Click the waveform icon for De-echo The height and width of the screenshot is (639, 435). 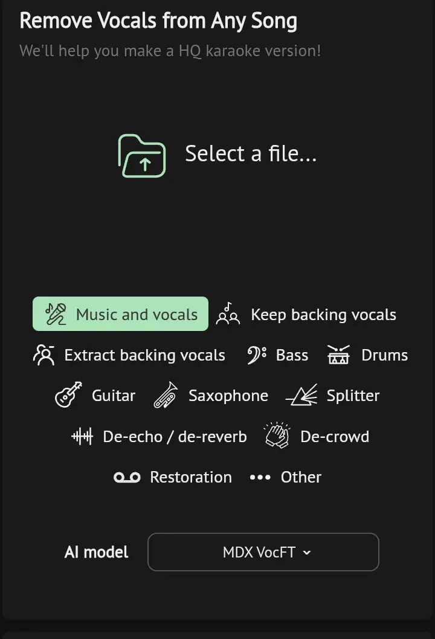click(x=82, y=437)
